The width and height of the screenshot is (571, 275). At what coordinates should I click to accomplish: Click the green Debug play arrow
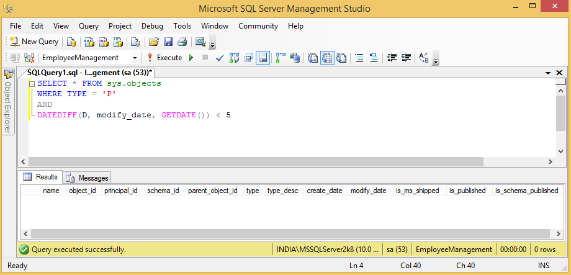191,58
